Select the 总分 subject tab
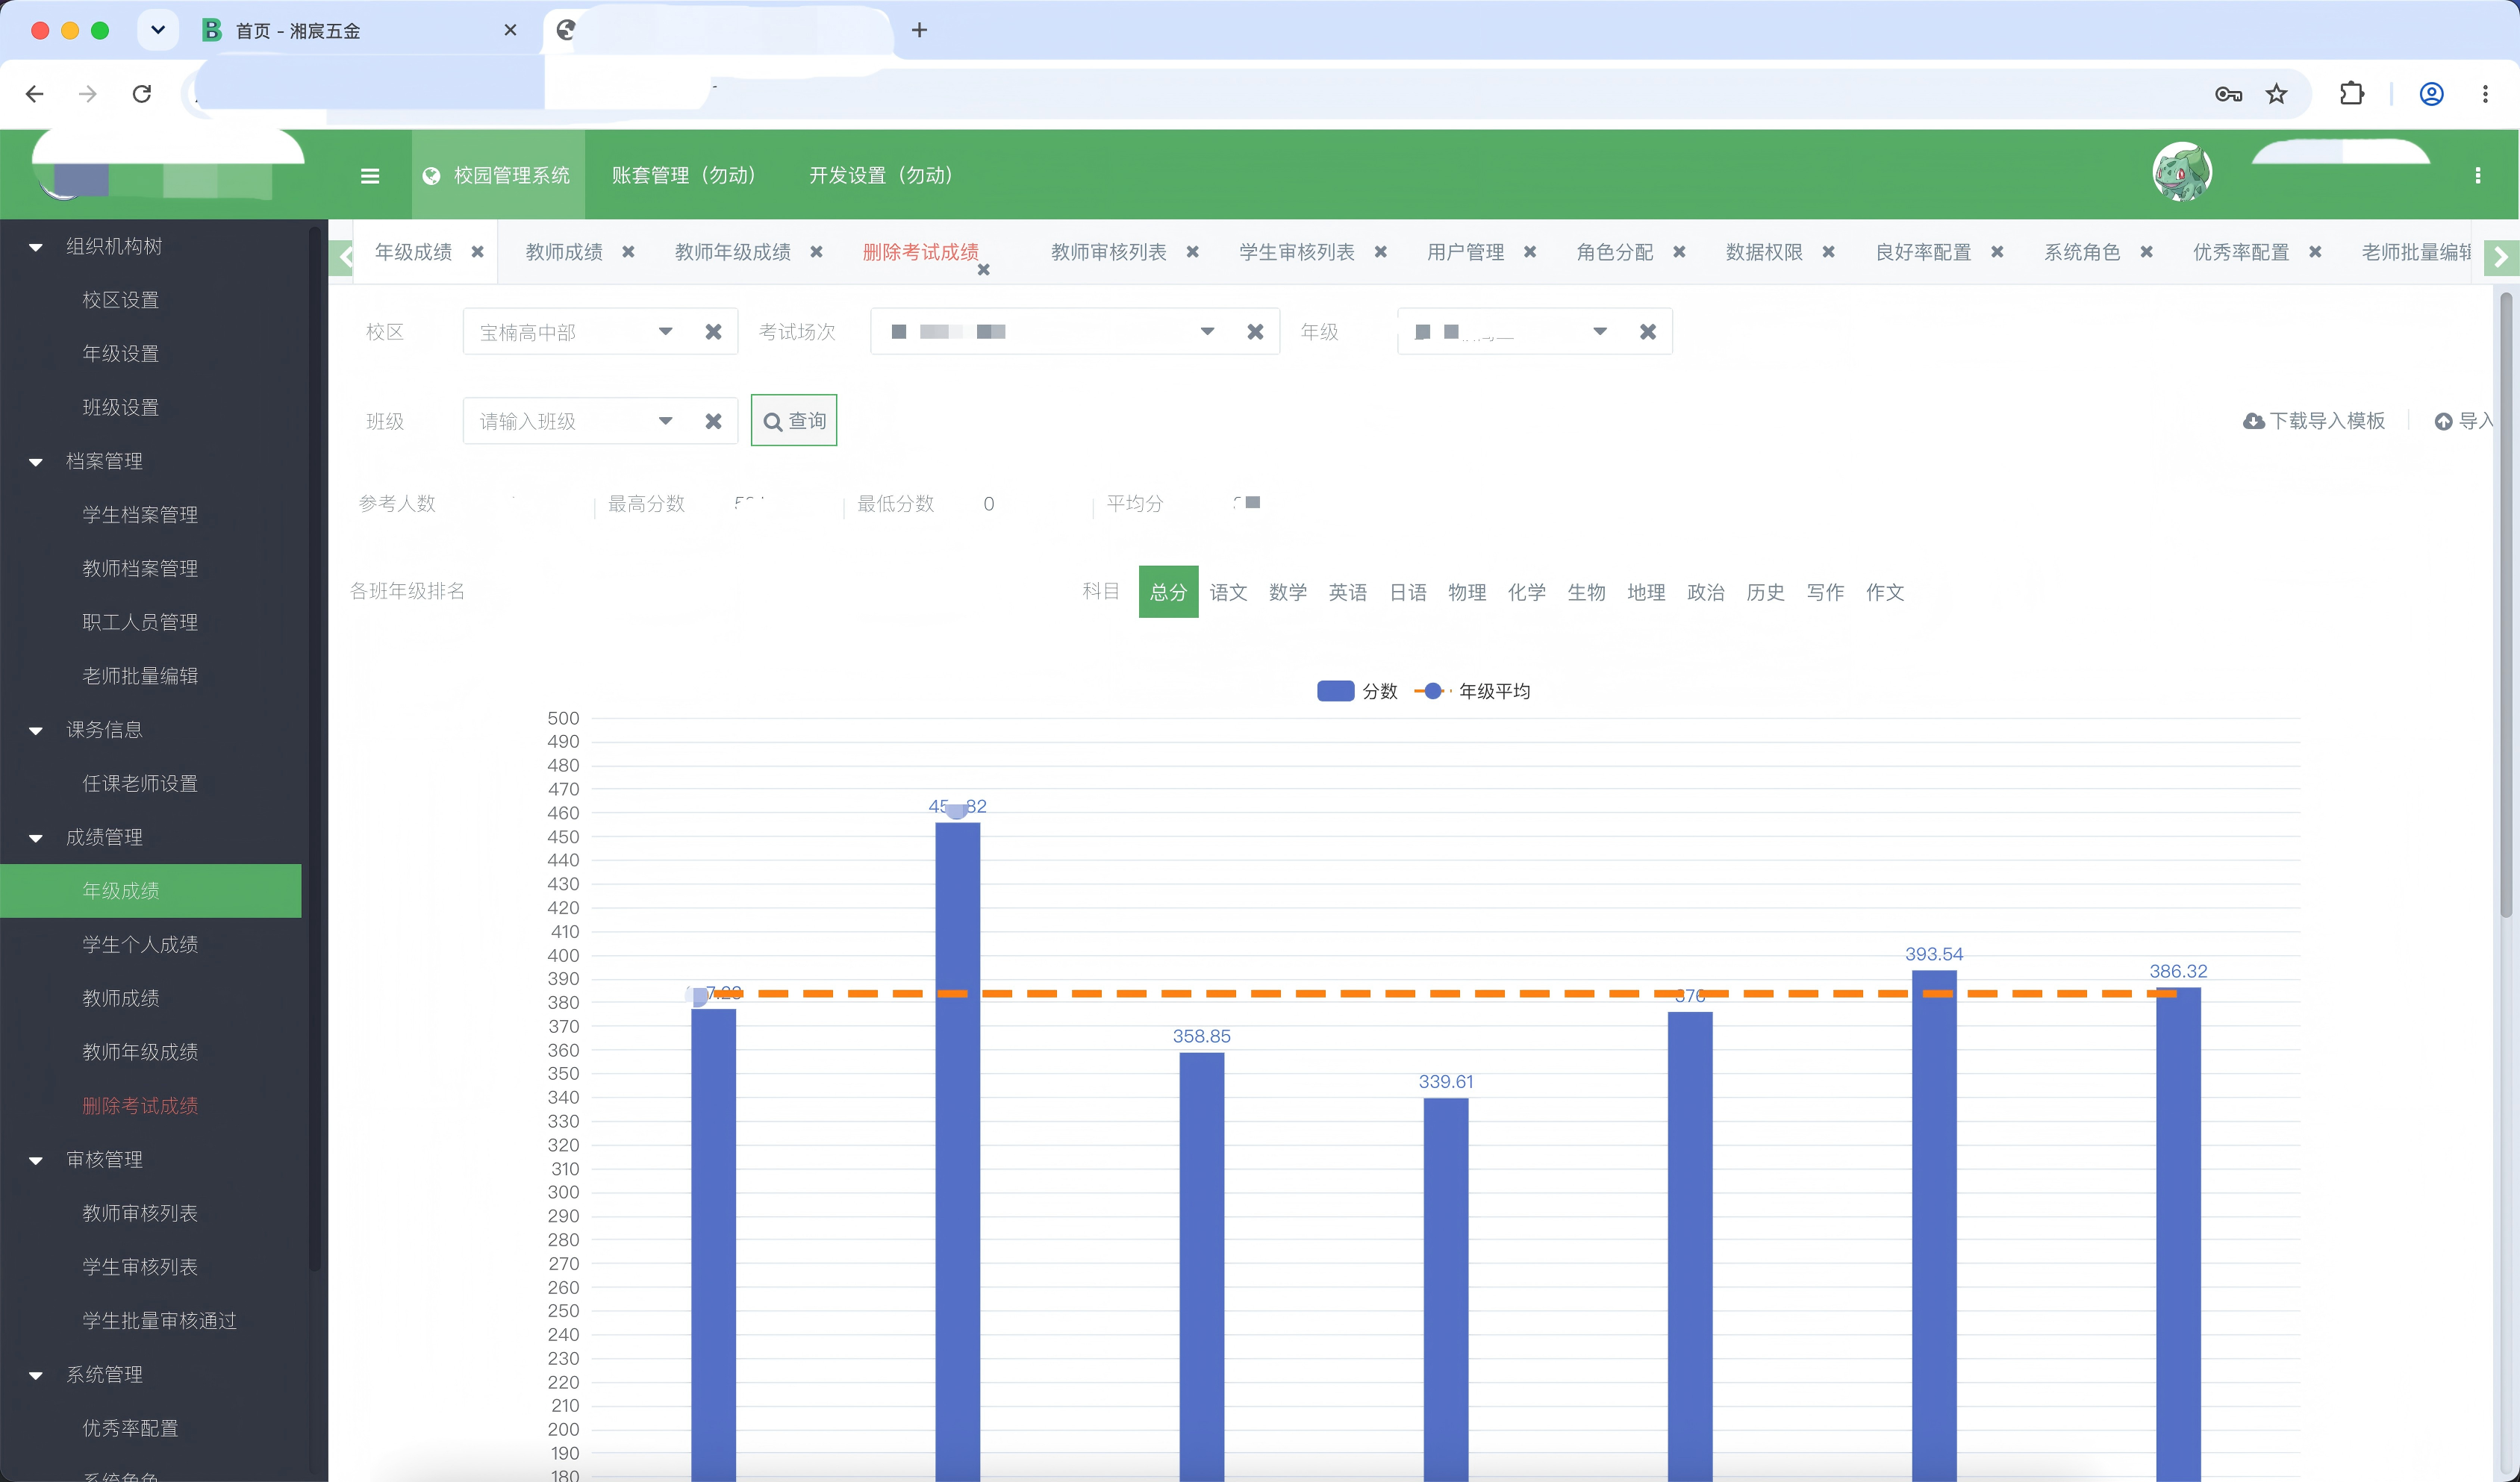This screenshot has height=1482, width=2520. (1168, 592)
